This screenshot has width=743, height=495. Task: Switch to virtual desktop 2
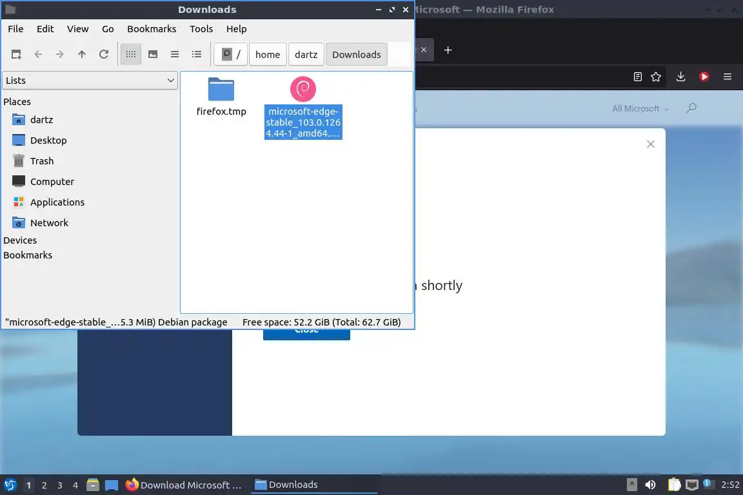pyautogui.click(x=44, y=485)
